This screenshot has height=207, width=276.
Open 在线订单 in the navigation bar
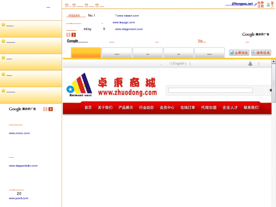(x=188, y=107)
